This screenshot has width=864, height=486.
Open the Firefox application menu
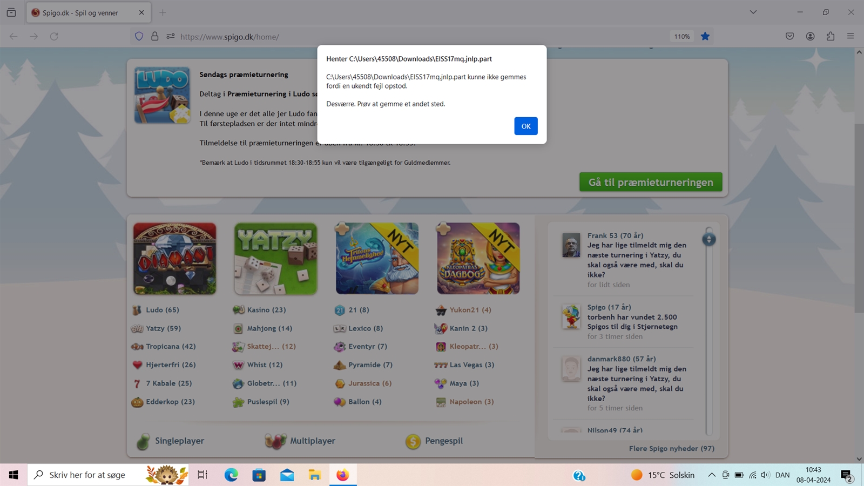[850, 37]
